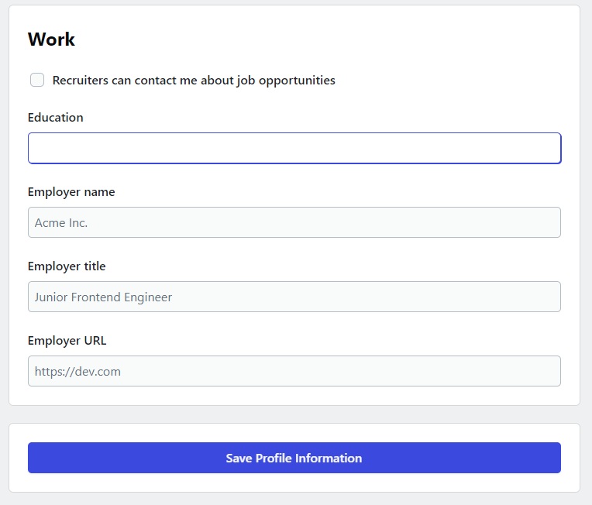The height and width of the screenshot is (505, 592).
Task: Place cursor in the Employer URL field
Action: 294,371
